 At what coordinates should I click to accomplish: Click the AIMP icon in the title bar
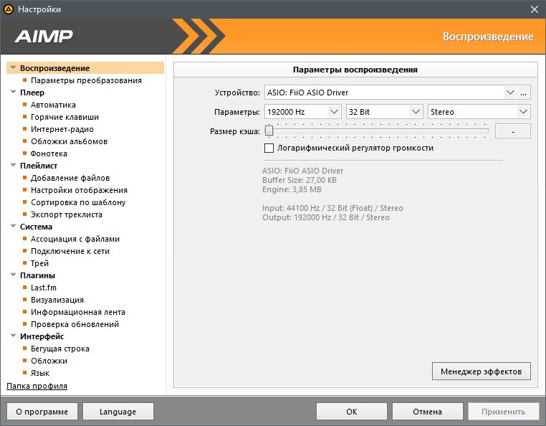coord(9,9)
